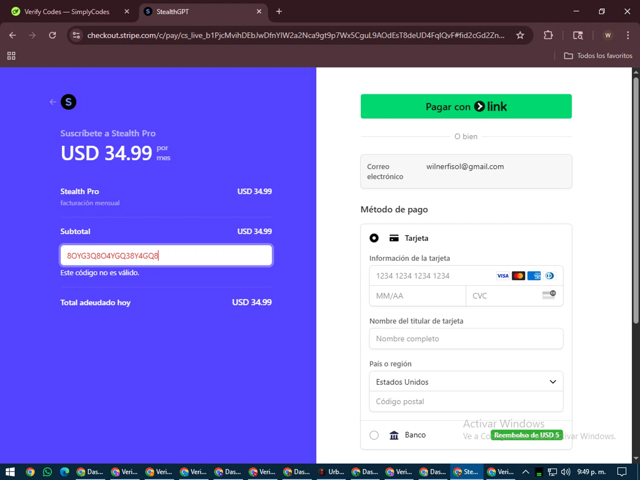Click the browser address bar URL
The image size is (640, 480).
point(296,35)
